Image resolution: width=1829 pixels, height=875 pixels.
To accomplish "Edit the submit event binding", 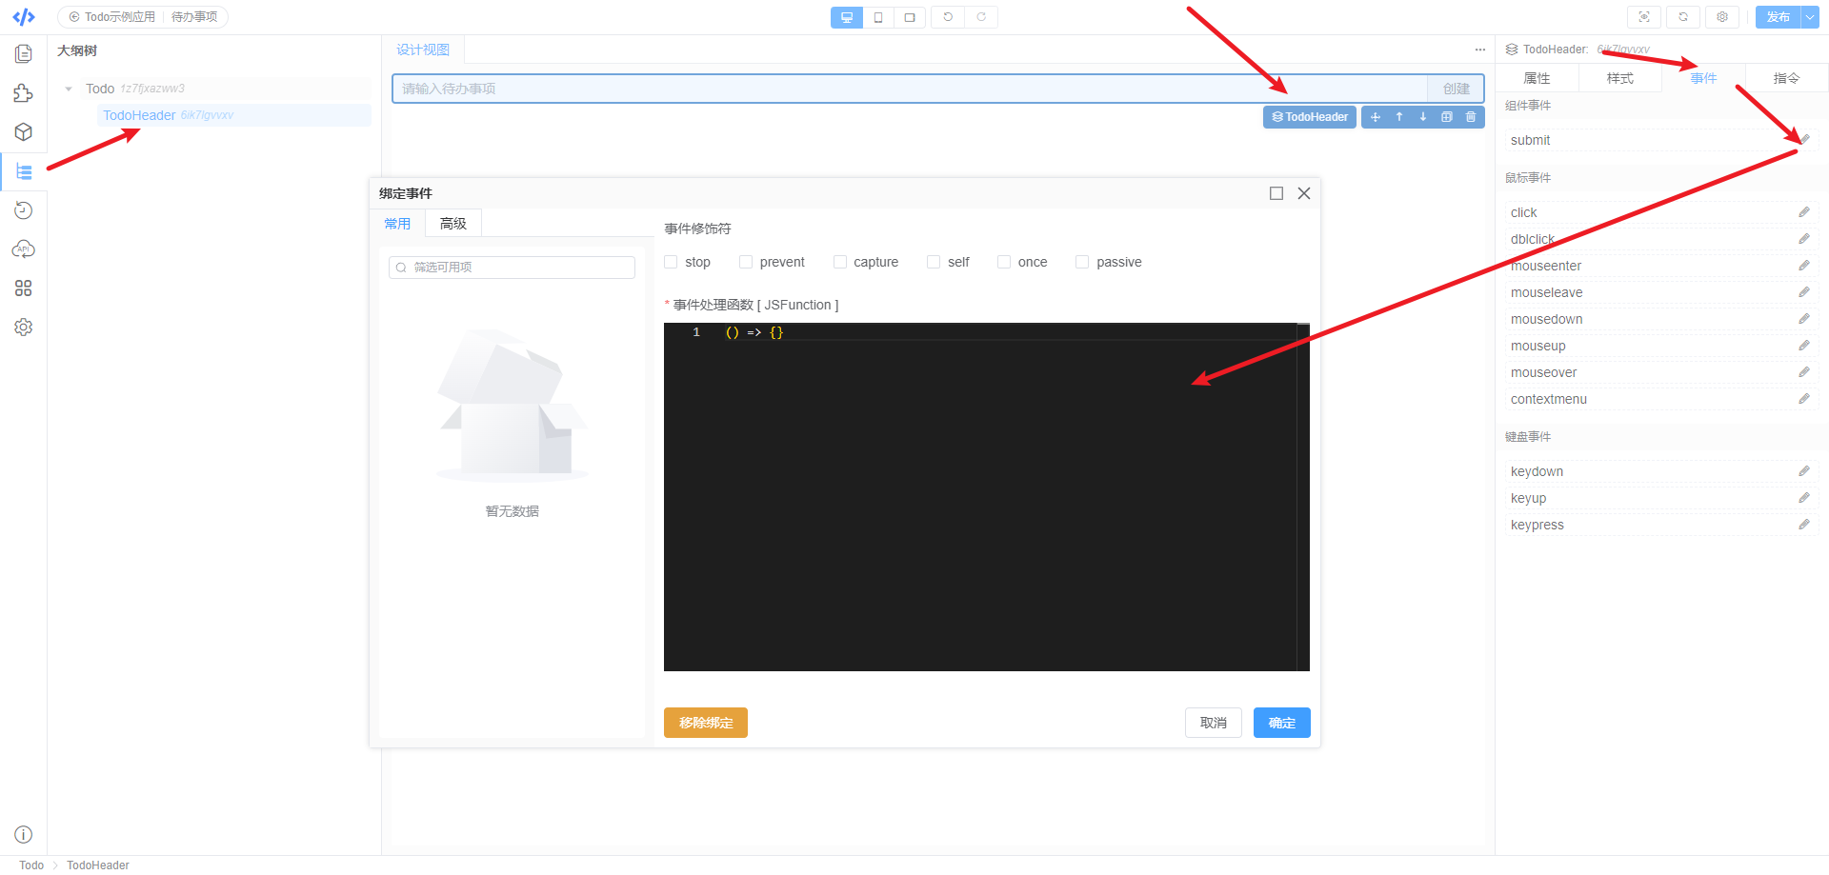I will [1804, 140].
